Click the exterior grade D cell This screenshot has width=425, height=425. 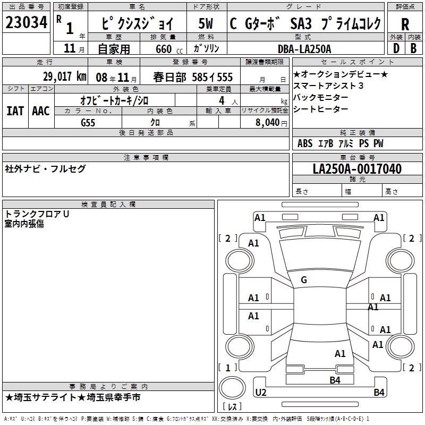396,48
